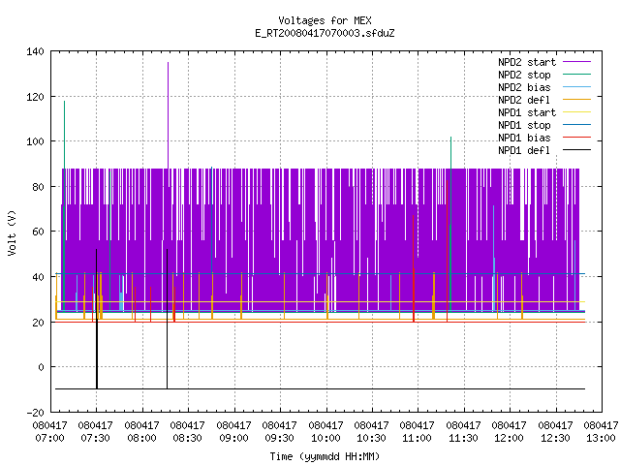
Task: Click the 09:30 time axis label
Action: (x=280, y=439)
